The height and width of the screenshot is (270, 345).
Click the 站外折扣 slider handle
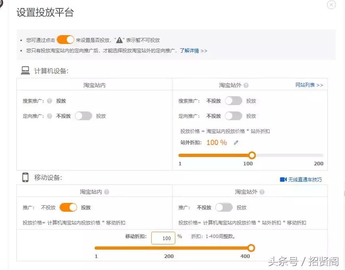click(x=252, y=155)
